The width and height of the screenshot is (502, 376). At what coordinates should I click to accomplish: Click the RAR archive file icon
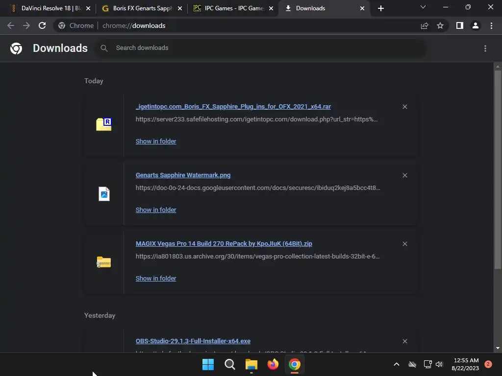104,124
